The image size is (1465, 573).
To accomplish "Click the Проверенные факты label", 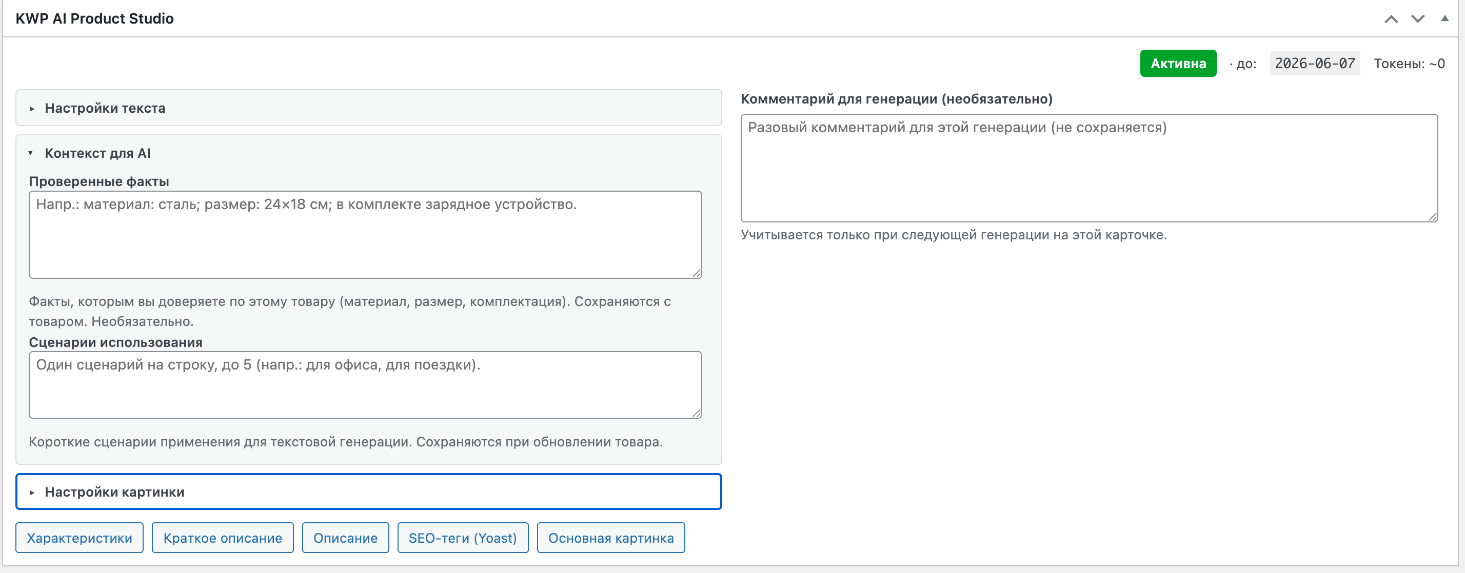I will pyautogui.click(x=99, y=181).
